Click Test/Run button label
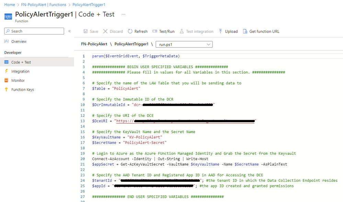 pyautogui.click(x=167, y=32)
